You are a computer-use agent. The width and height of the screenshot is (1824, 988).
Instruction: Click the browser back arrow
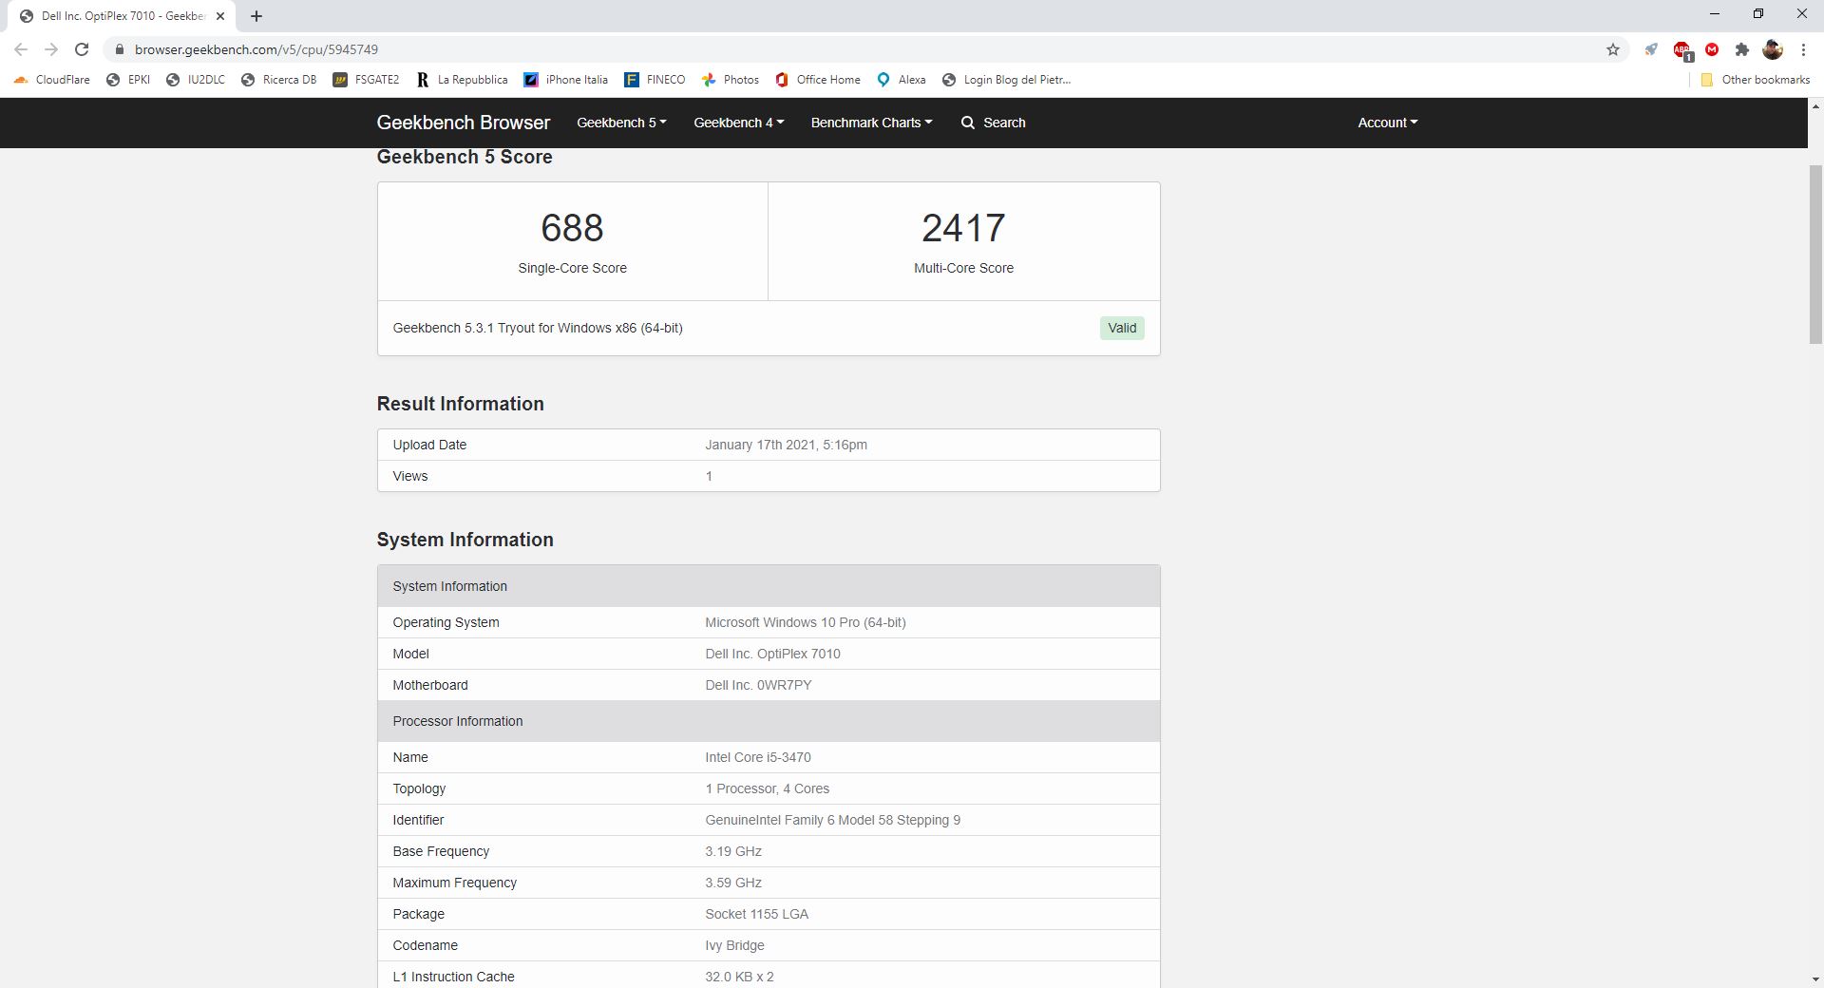(x=21, y=49)
